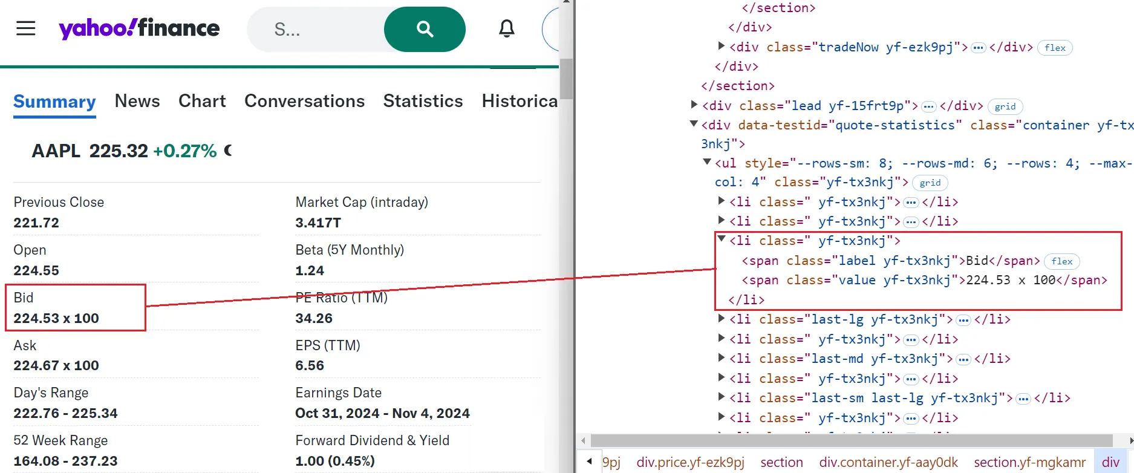Image resolution: width=1134 pixels, height=473 pixels.
Task: Click Previous Close value 221.72
Action: (36, 223)
